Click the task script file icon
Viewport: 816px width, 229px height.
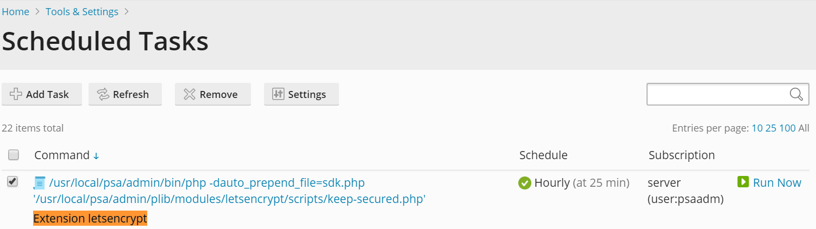pyautogui.click(x=40, y=183)
